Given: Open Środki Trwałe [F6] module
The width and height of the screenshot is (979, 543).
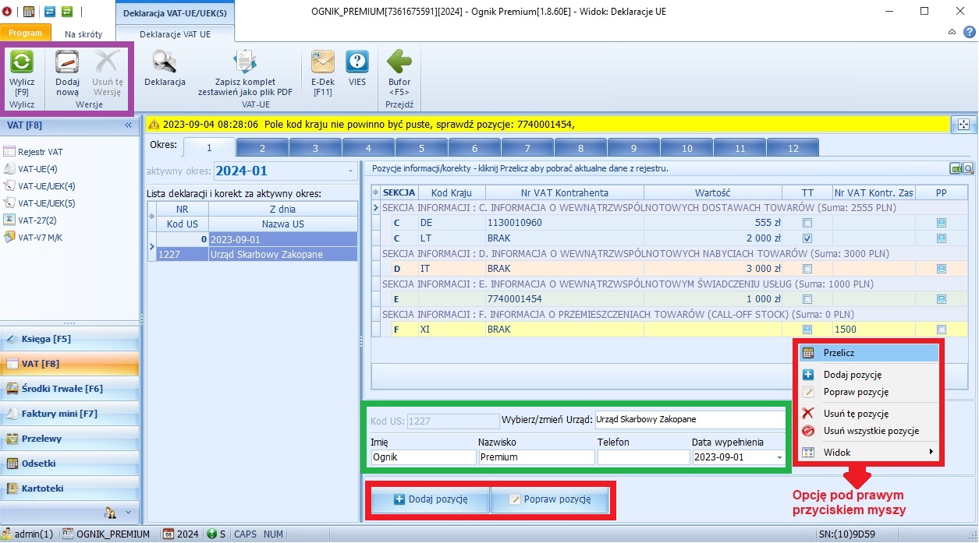Looking at the screenshot, I should 70,389.
